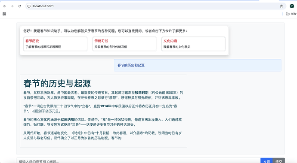Click the bold text 1914年
The width and height of the screenshot is (297, 163).
click(106, 106)
